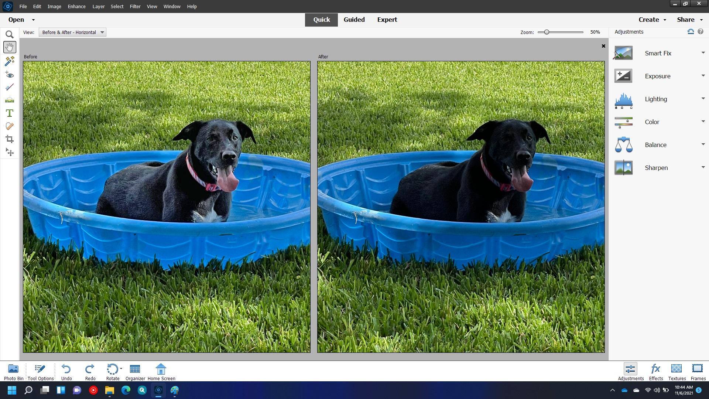Select the Spot Healing Brush tool
The width and height of the screenshot is (709, 399).
[10, 126]
